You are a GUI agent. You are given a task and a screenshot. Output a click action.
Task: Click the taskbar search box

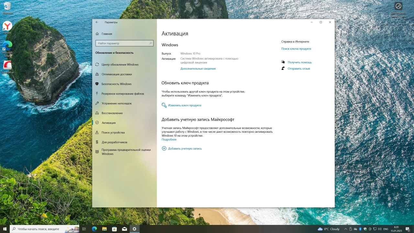coord(44,229)
